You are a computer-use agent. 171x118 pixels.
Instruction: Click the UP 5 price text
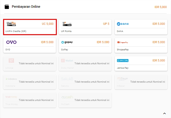click(x=106, y=24)
